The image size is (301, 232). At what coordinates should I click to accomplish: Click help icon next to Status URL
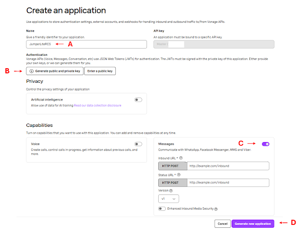tap(179, 175)
